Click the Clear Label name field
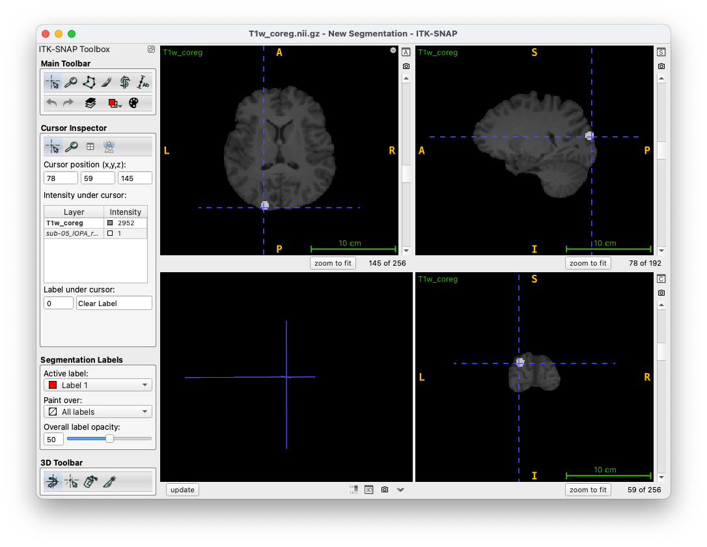707x547 pixels. click(114, 303)
